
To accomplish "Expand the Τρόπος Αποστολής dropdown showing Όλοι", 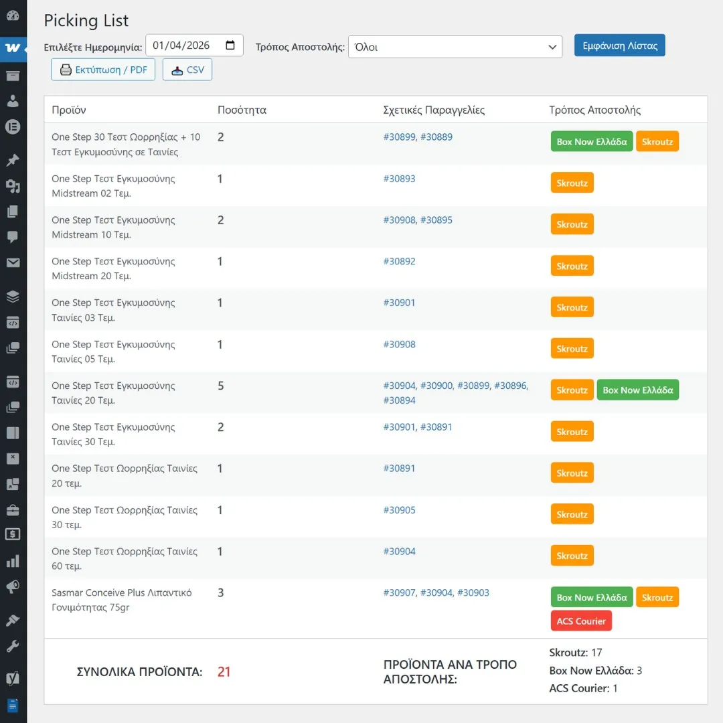I will tap(455, 47).
